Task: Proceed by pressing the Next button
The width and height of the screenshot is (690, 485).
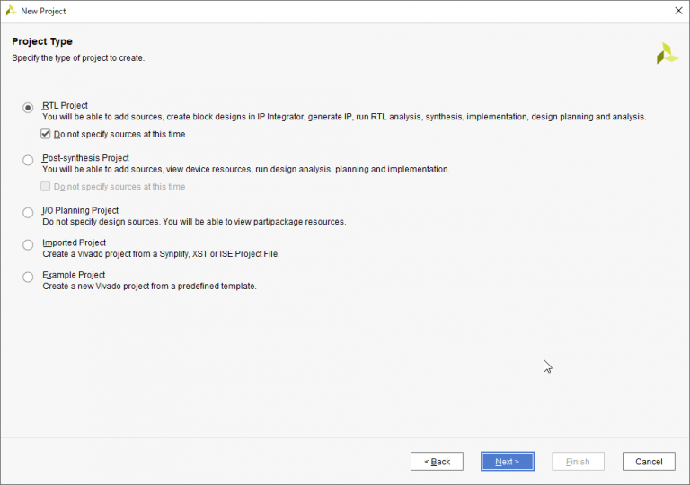Action: pos(507,462)
